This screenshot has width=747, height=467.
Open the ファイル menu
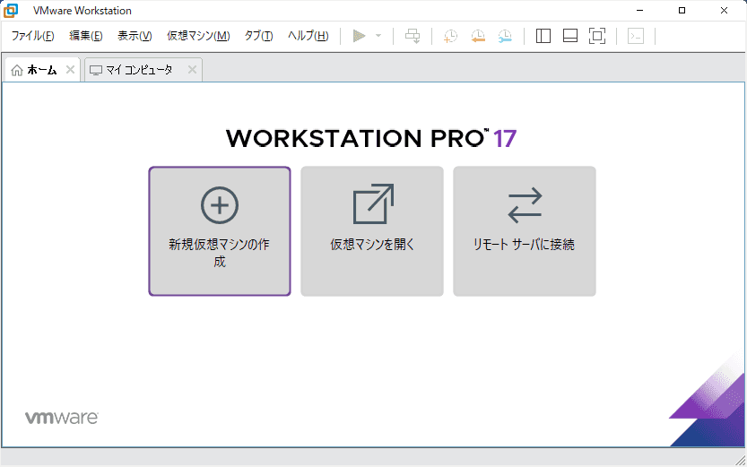click(32, 36)
